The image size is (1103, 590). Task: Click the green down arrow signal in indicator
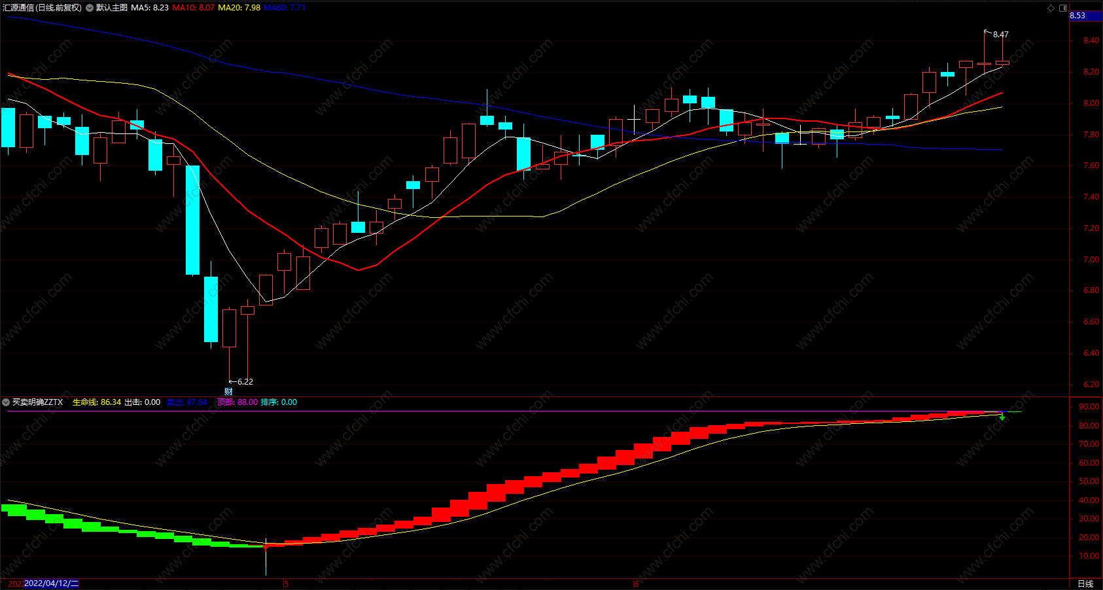click(x=1002, y=417)
